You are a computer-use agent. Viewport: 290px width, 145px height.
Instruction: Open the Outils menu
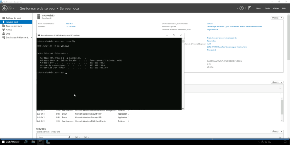267,8
